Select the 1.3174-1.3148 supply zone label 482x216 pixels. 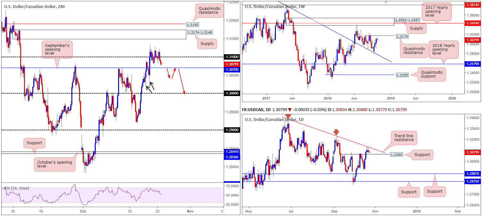tap(200, 32)
